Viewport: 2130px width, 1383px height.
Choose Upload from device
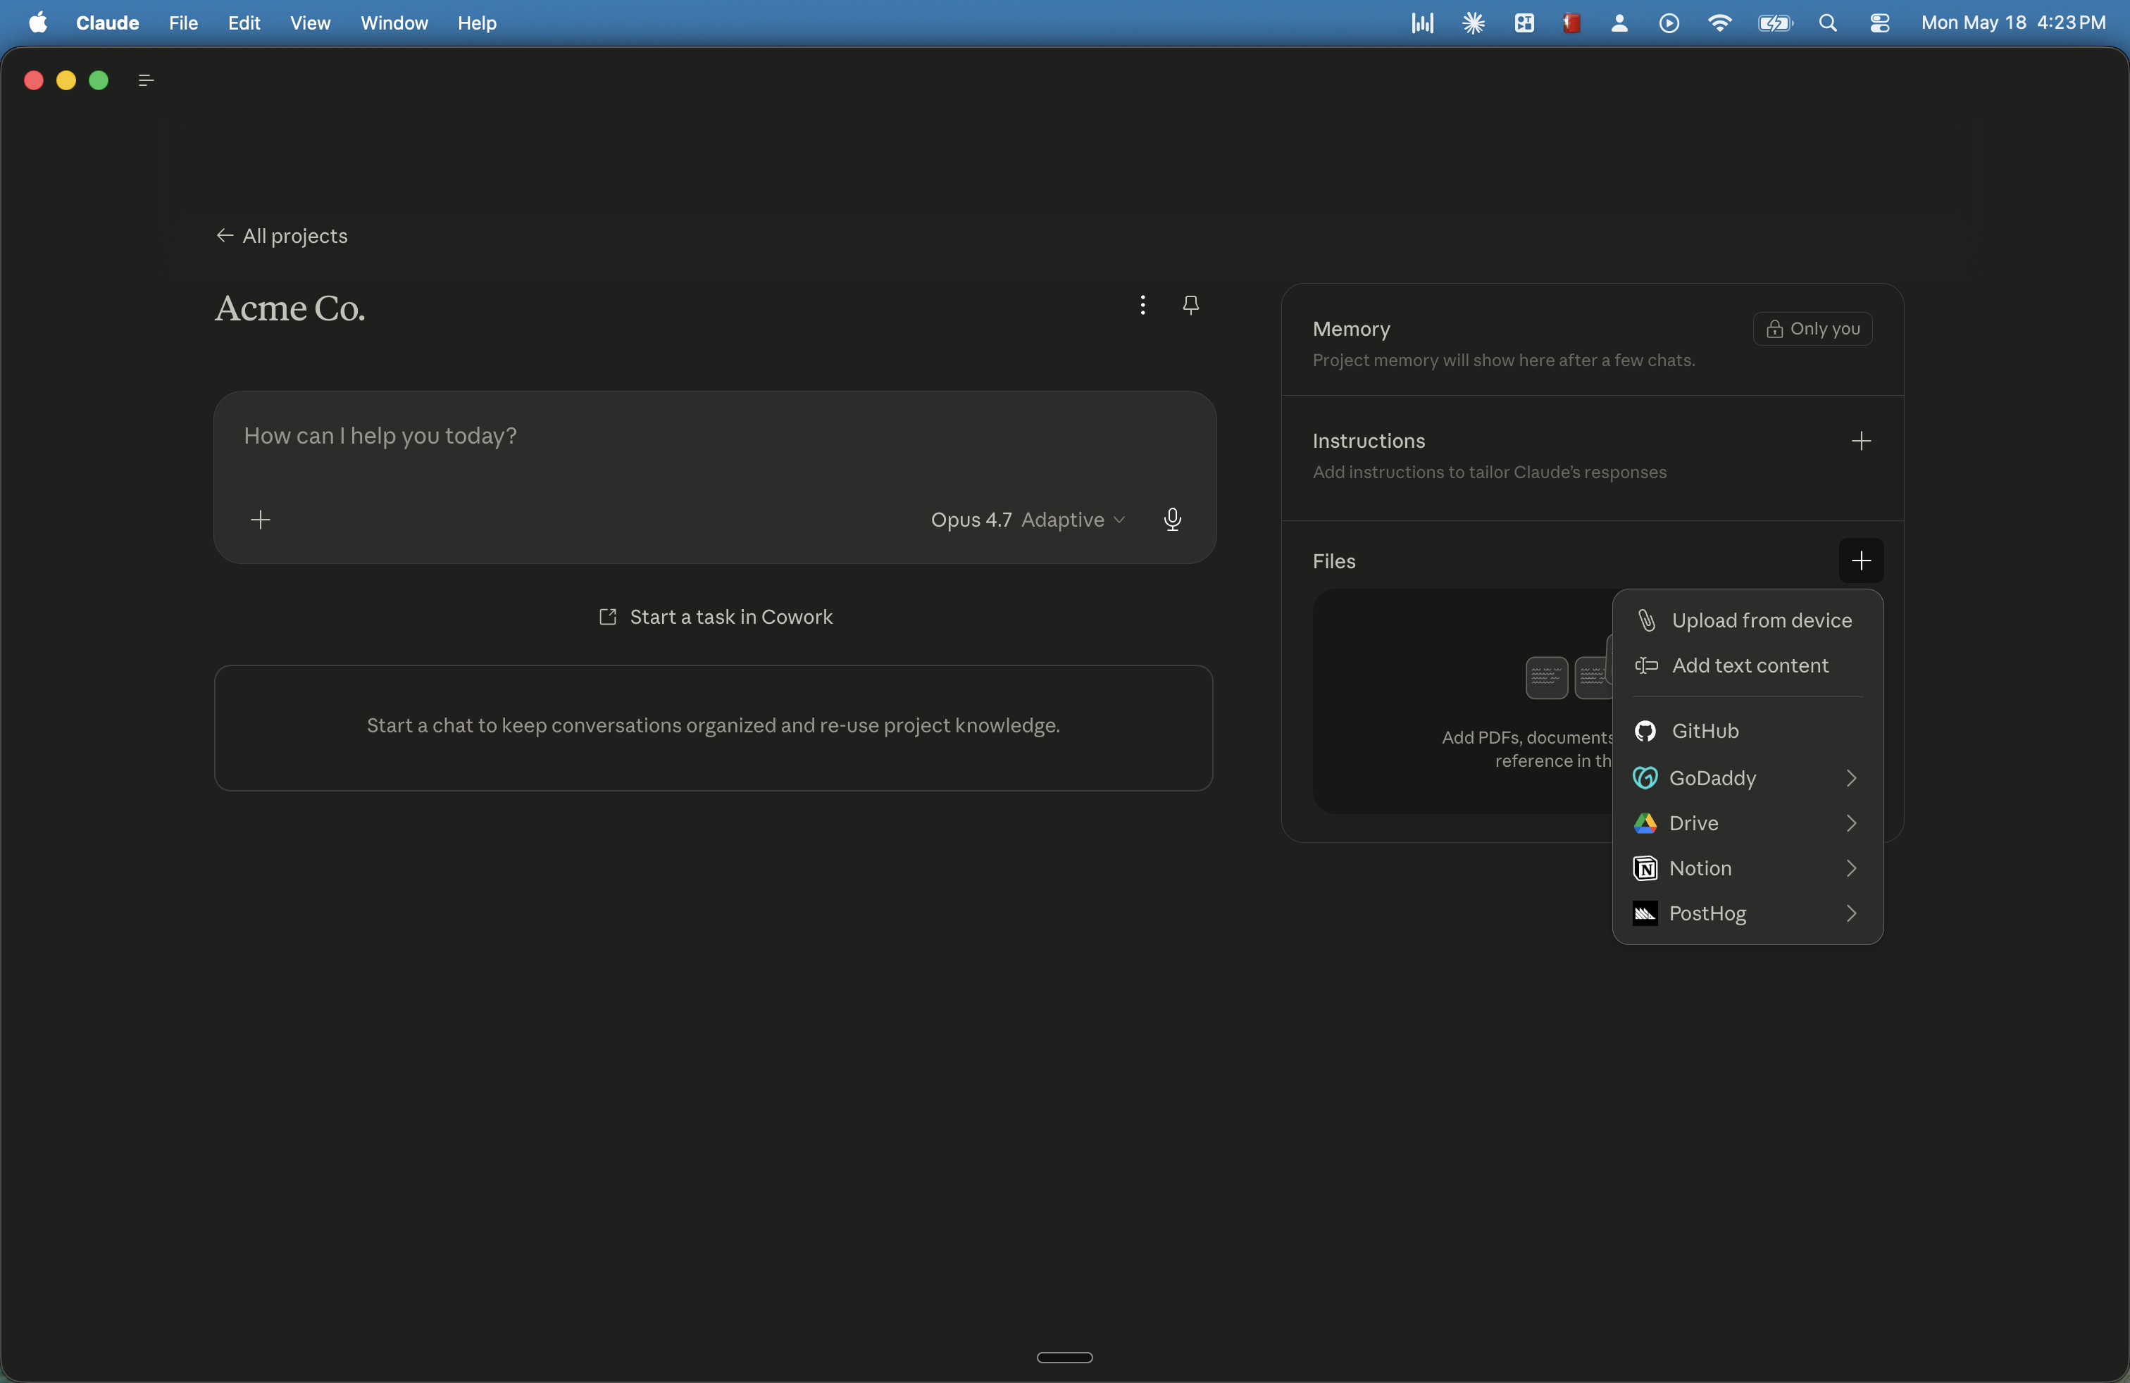(1747, 620)
